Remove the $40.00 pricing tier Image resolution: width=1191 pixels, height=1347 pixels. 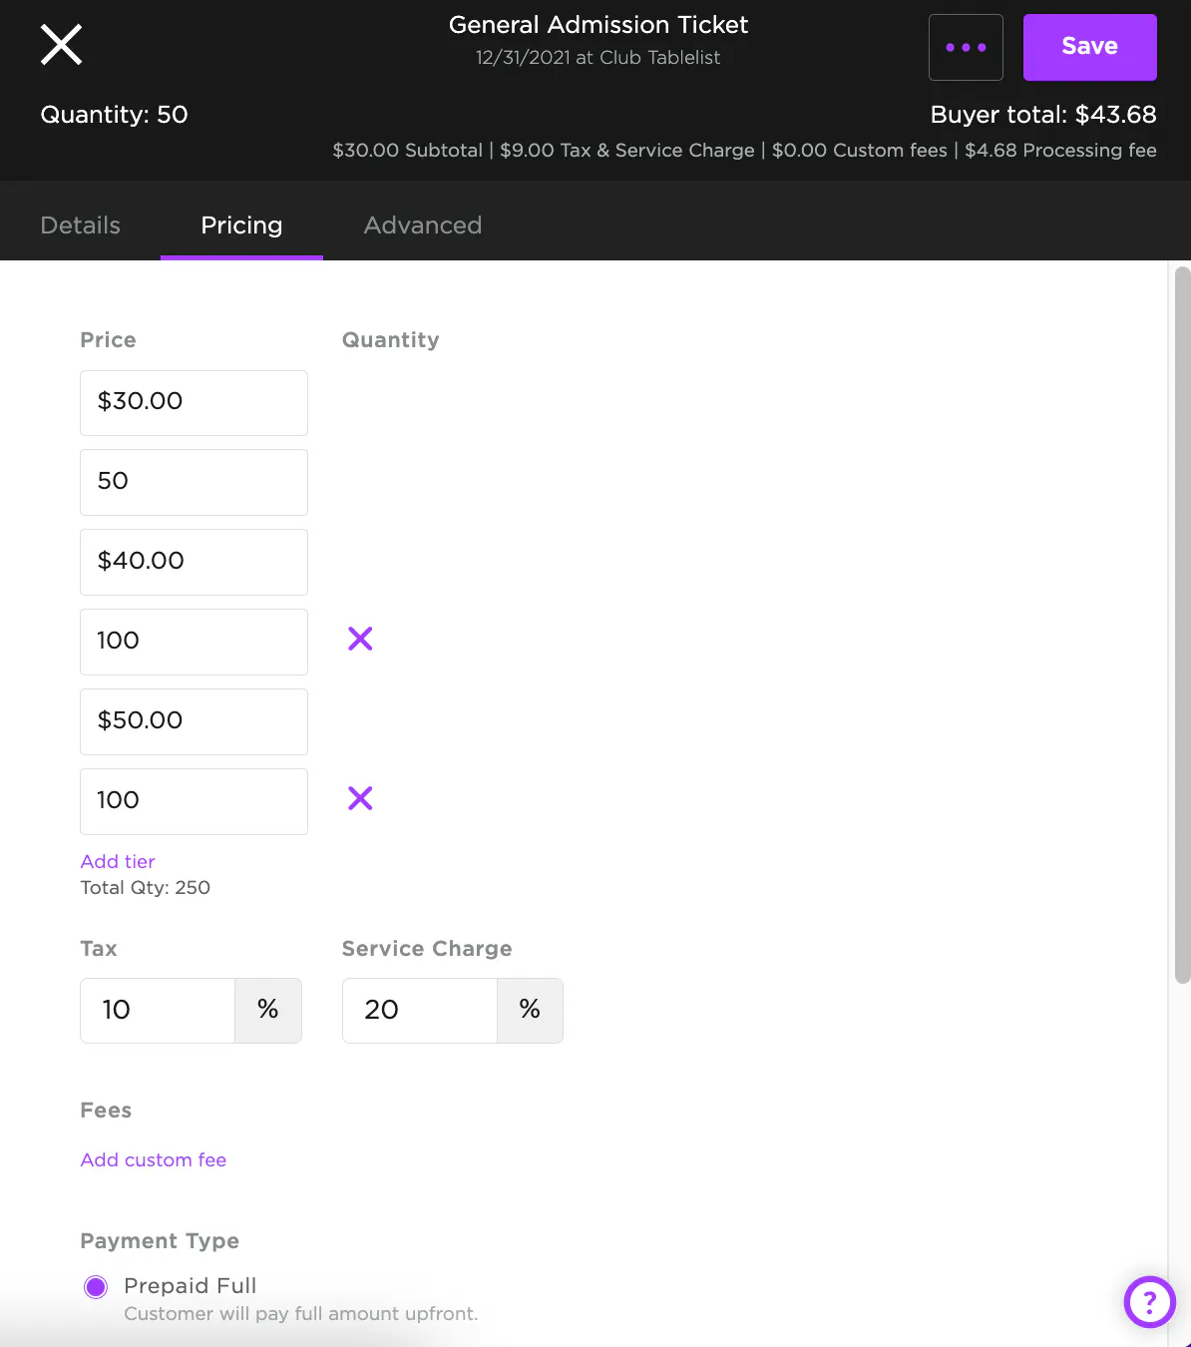coord(360,639)
